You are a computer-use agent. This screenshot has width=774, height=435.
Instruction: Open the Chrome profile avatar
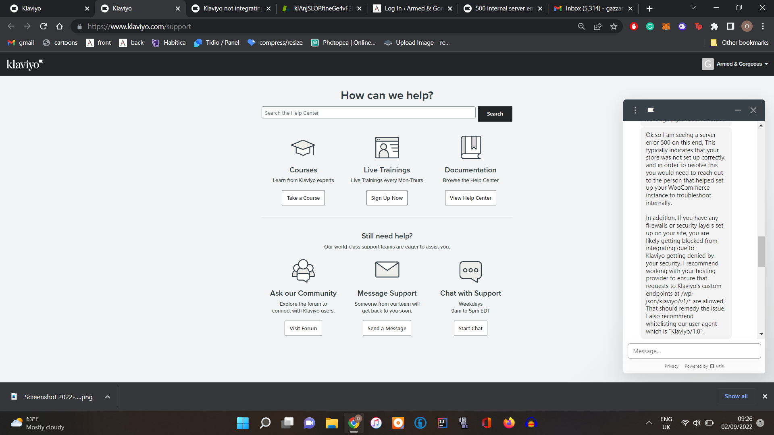pyautogui.click(x=747, y=26)
